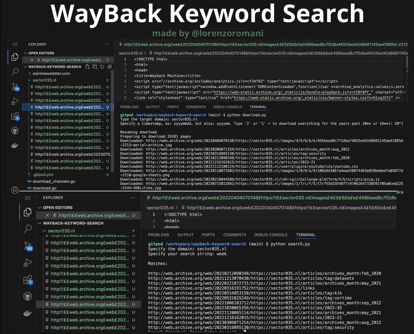
Task: Click tag:datasets URL in Matches list
Action: (251, 278)
